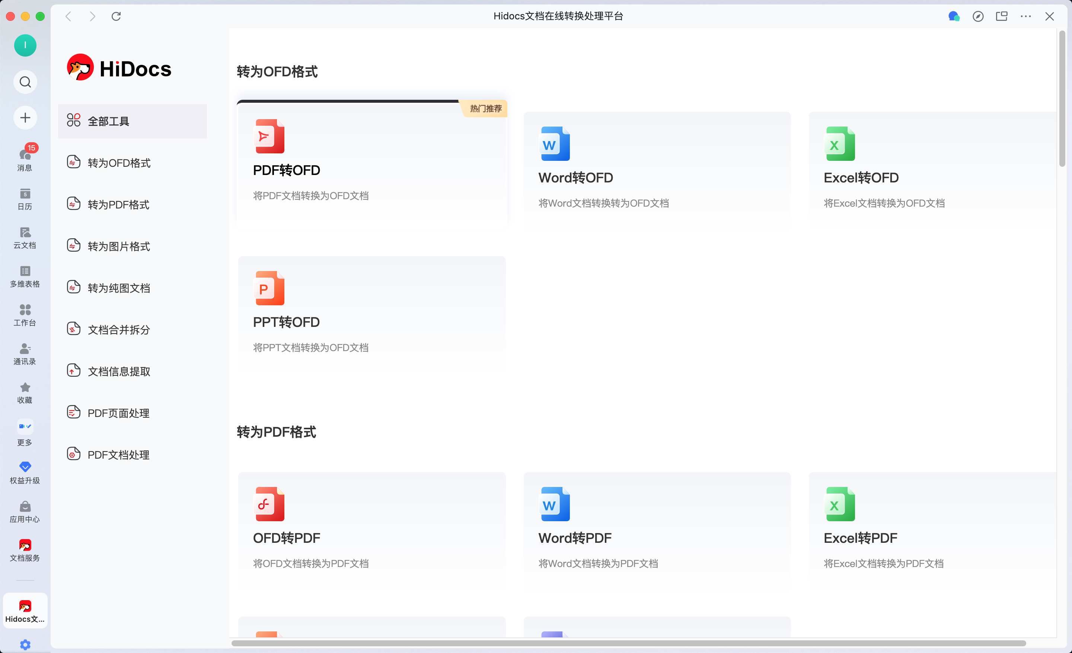
Task: Select 文档信息提取 menu item
Action: (132, 372)
